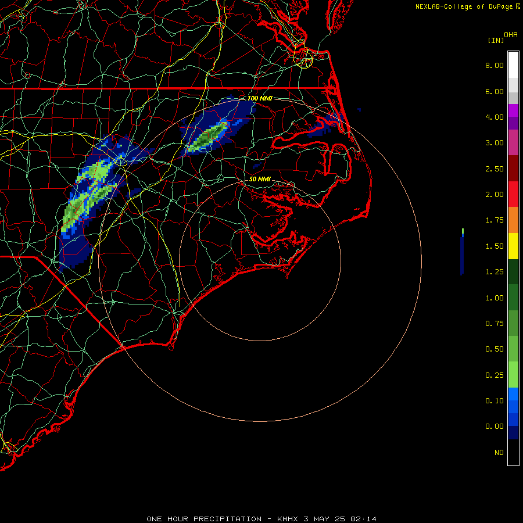Click the 1.00 legend value
Viewport: 523px width, 523px height.
pyautogui.click(x=495, y=298)
